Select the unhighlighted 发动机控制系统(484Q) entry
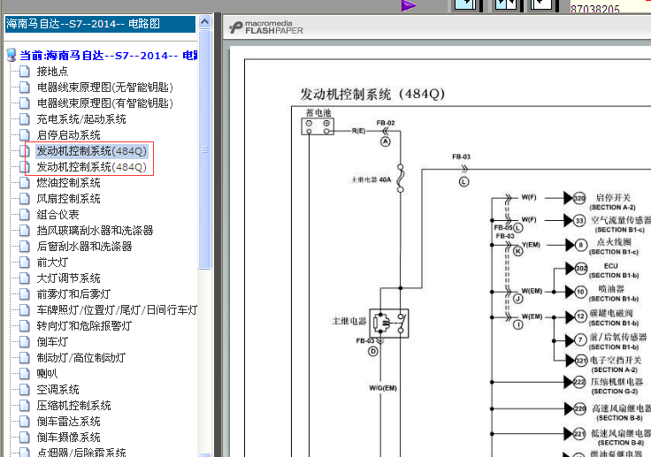The width and height of the screenshot is (651, 457). coord(91,167)
